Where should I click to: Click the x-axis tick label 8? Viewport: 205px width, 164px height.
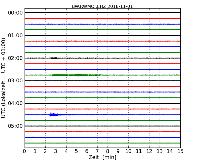pos(108,151)
